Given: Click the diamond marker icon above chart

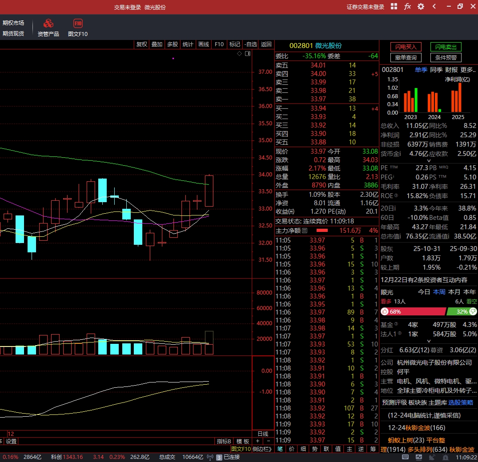Looking at the screenshot, I should coord(239,54).
